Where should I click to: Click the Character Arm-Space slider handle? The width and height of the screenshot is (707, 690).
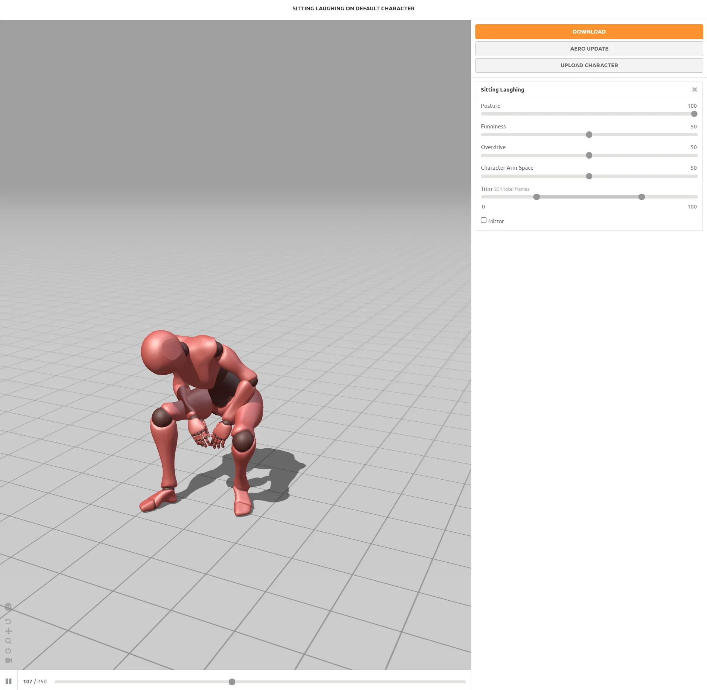589,176
